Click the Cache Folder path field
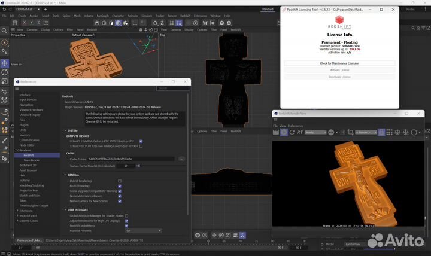The height and width of the screenshot is (256, 431). pos(131,159)
